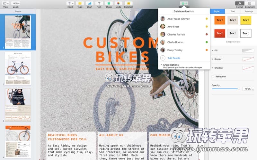Switch to the Arrange tab
Image resolution: width=257 pixels, height=160 pixels.
(x=249, y=11)
